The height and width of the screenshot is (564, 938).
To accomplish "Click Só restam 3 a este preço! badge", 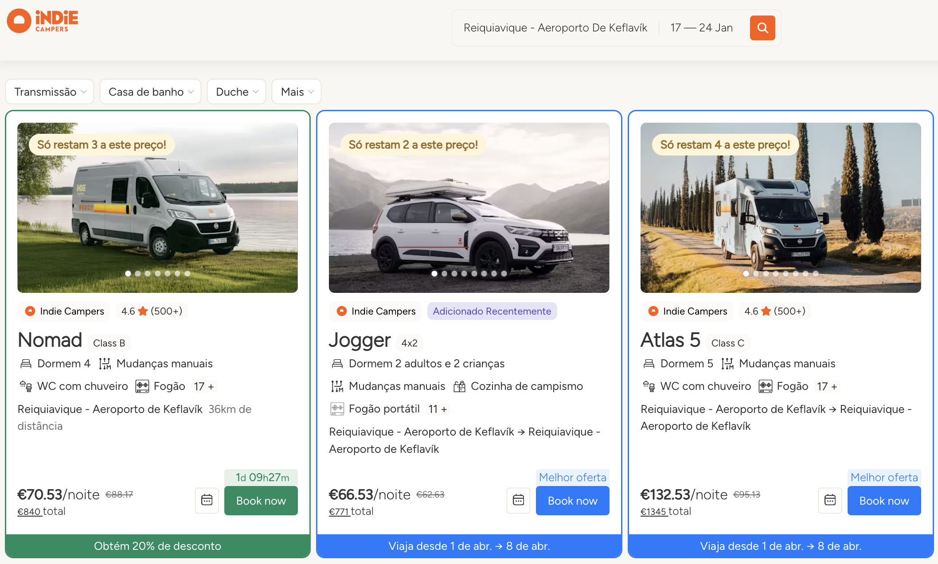I will [x=102, y=145].
